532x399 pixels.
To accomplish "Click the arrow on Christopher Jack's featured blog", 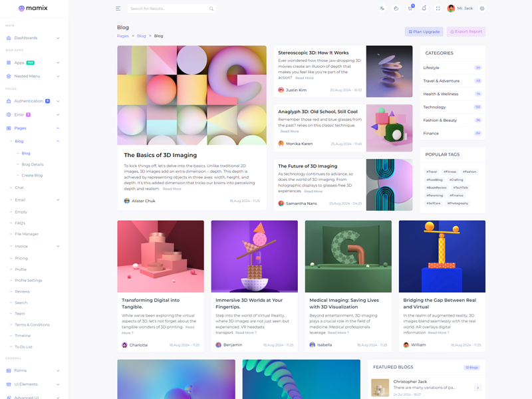I will pos(477,388).
